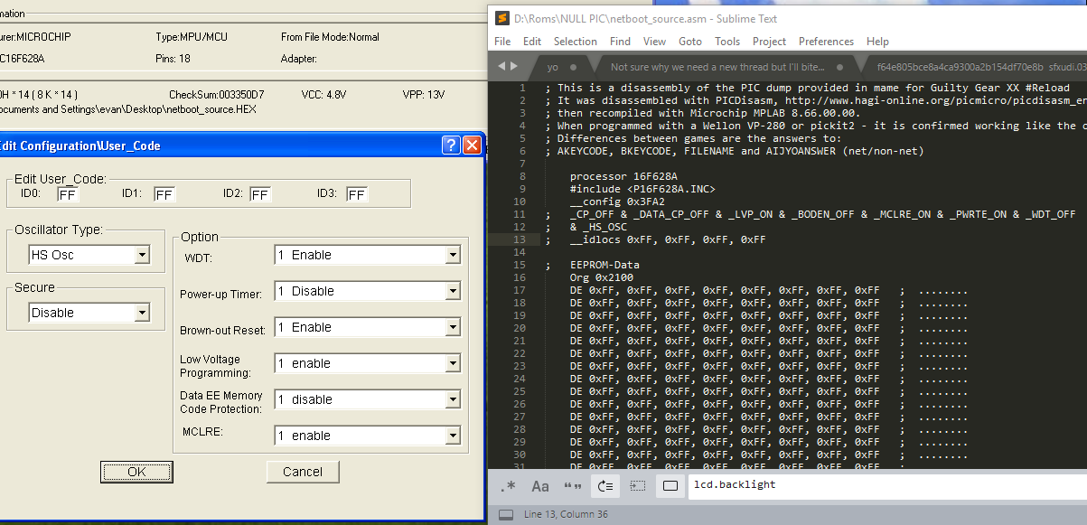
Task: Click the ID2 user code field
Action: (x=260, y=194)
